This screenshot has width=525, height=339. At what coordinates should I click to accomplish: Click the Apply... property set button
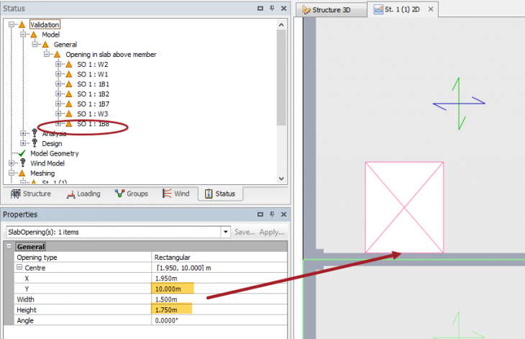click(x=272, y=232)
